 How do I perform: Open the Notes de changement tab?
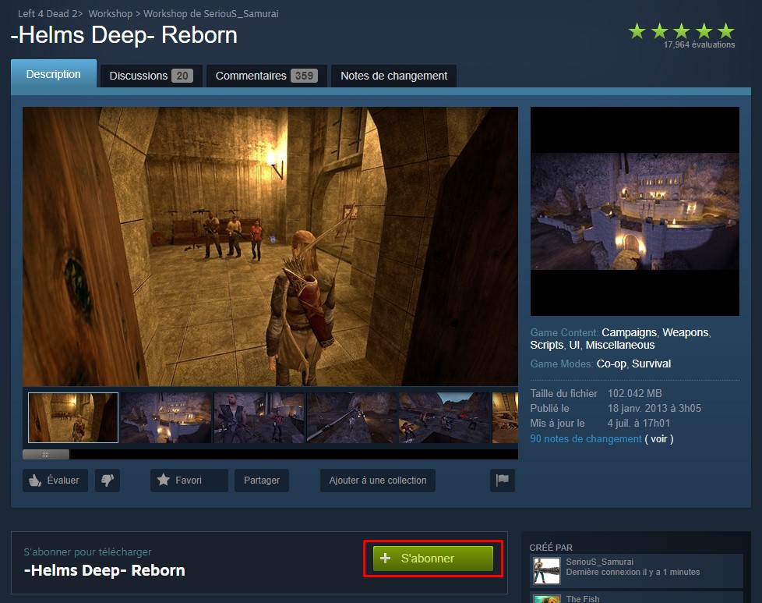(393, 76)
